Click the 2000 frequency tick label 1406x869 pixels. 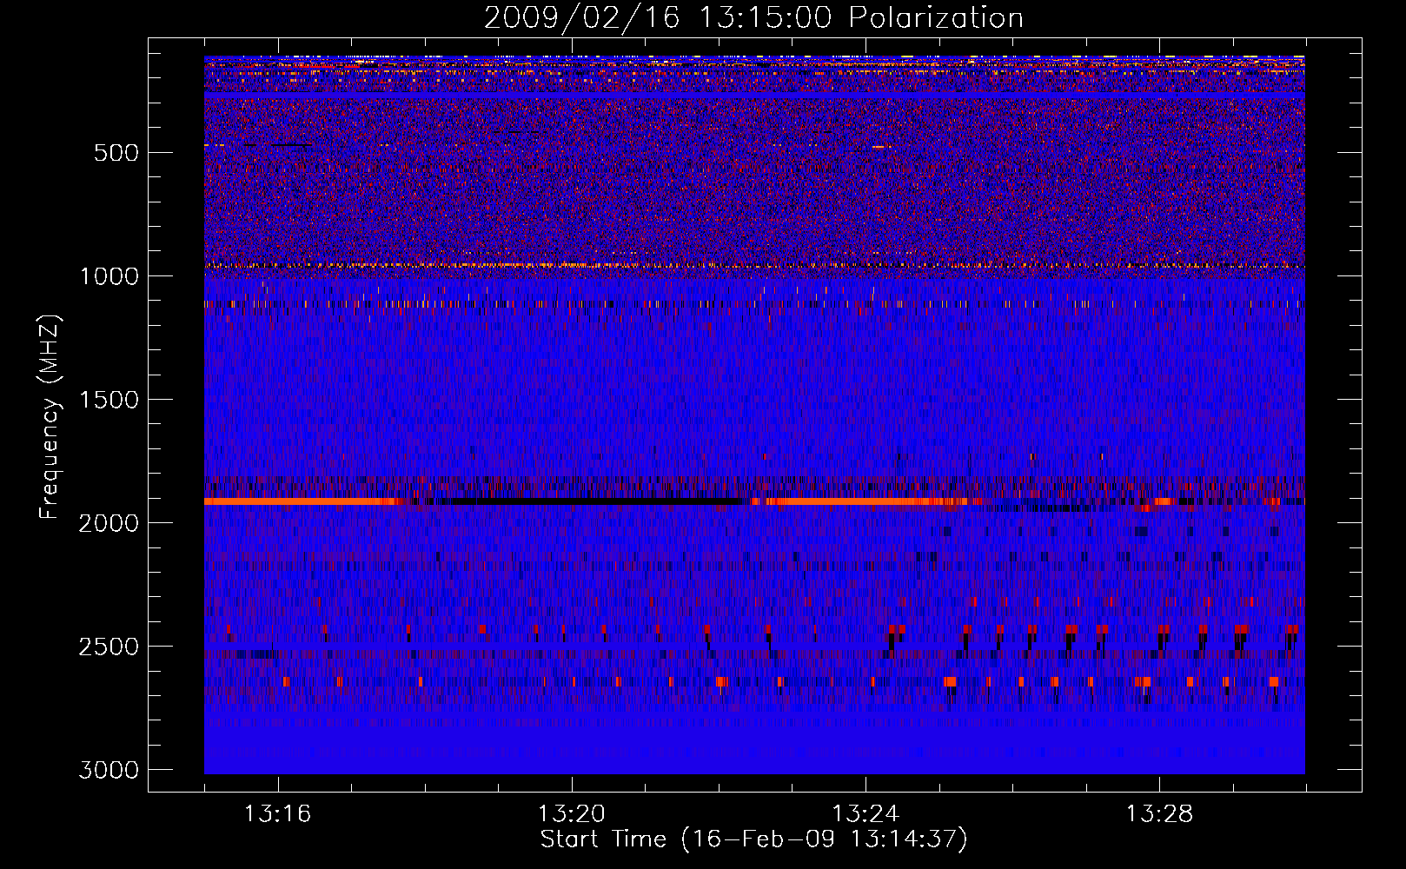click(109, 523)
